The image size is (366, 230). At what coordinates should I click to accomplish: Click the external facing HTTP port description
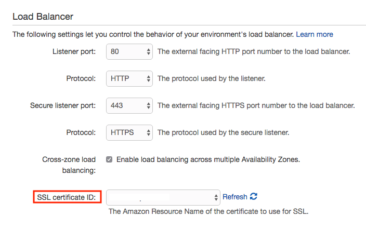click(254, 52)
